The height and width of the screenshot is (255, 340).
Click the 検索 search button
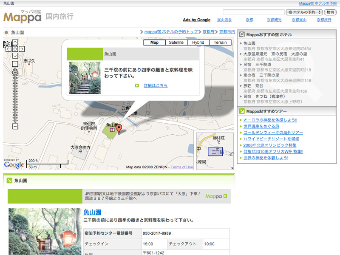pos(330,12)
